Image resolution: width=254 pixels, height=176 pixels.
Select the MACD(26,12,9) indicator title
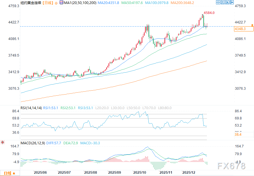(x=33, y=143)
